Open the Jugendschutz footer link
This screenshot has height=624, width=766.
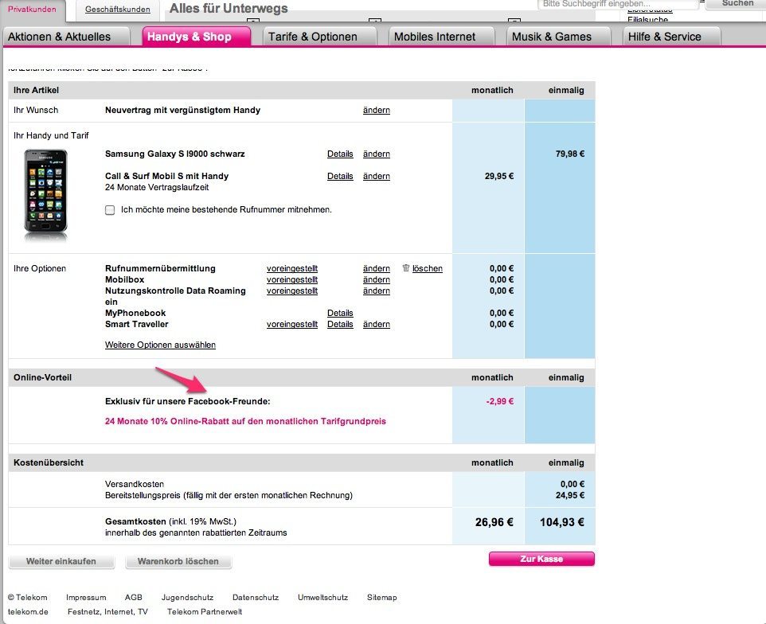[x=188, y=597]
